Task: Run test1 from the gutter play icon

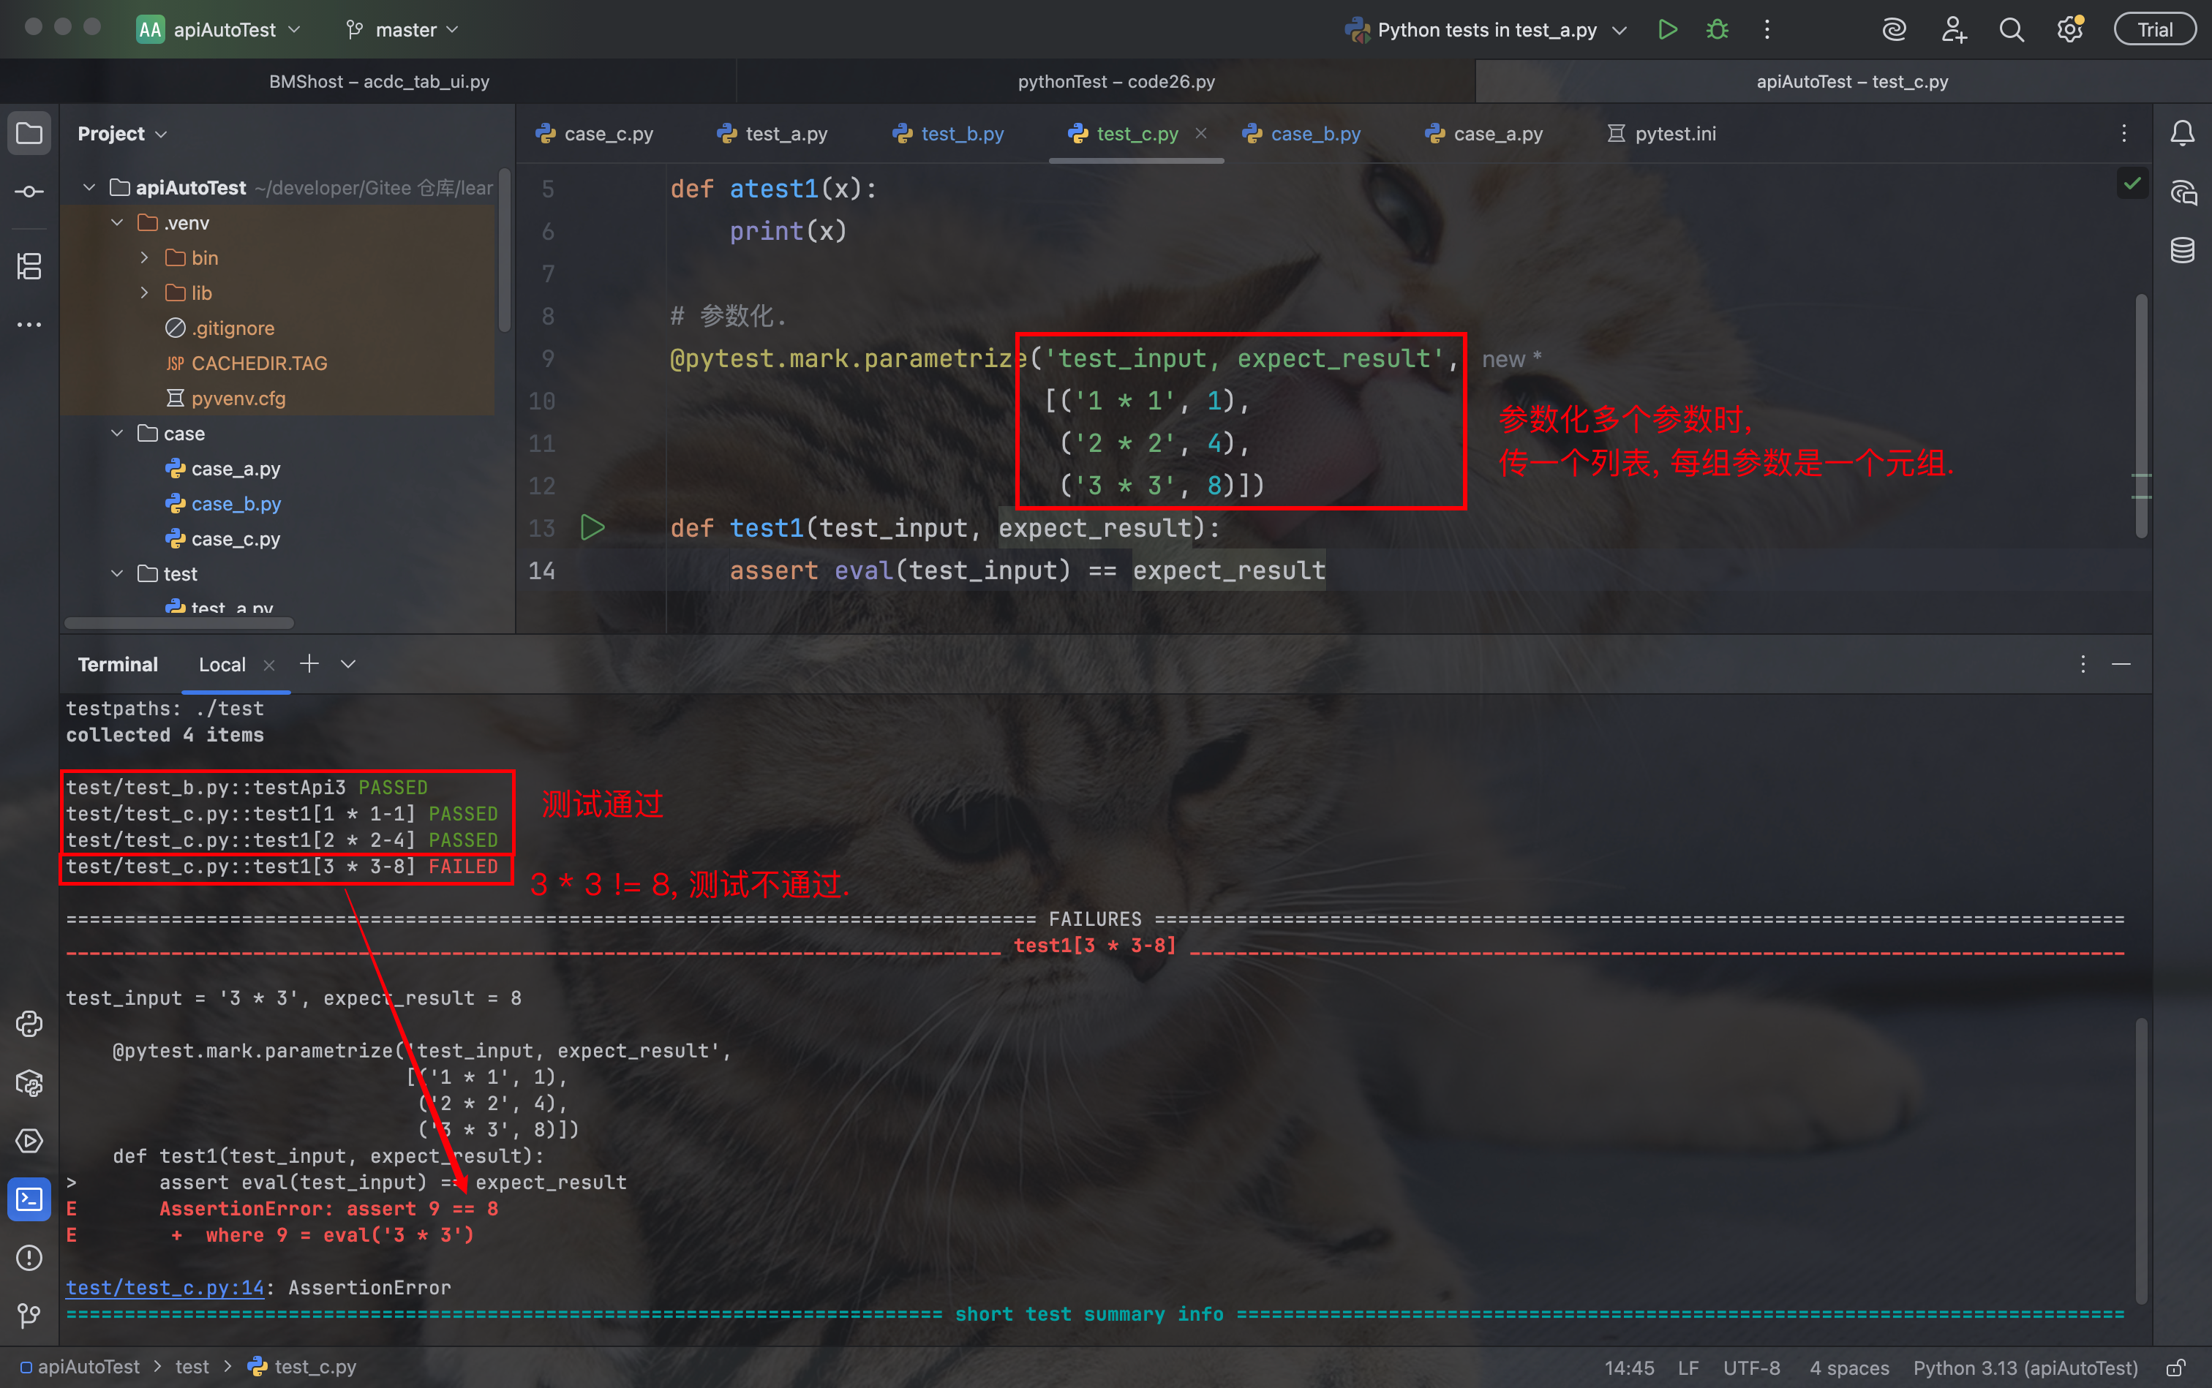Action: tap(592, 528)
